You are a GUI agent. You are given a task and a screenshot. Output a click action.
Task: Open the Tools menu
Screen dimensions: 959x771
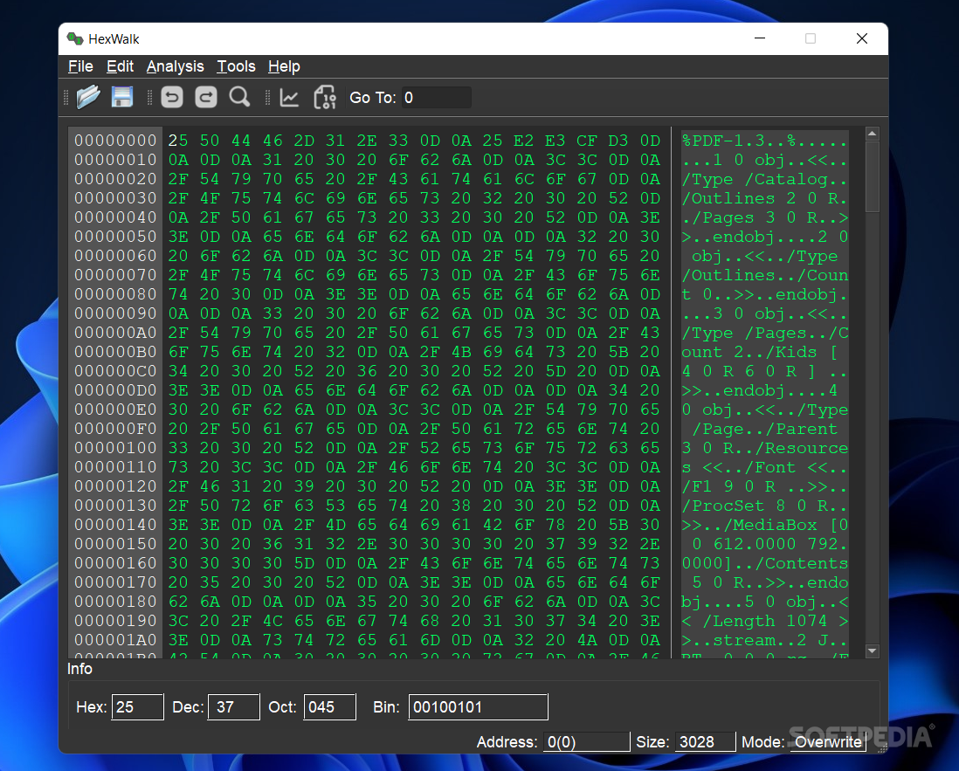236,66
